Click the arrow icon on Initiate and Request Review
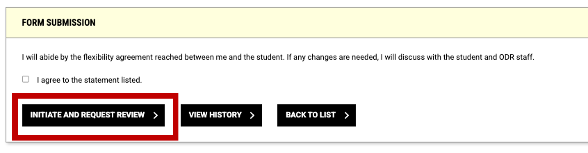588x153 pixels. pyautogui.click(x=156, y=115)
